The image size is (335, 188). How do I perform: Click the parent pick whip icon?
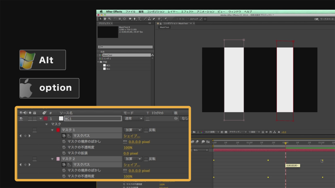176,119
